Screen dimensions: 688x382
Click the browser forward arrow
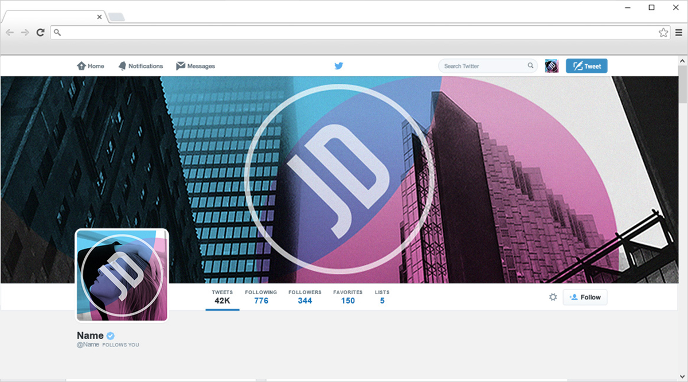coord(25,33)
